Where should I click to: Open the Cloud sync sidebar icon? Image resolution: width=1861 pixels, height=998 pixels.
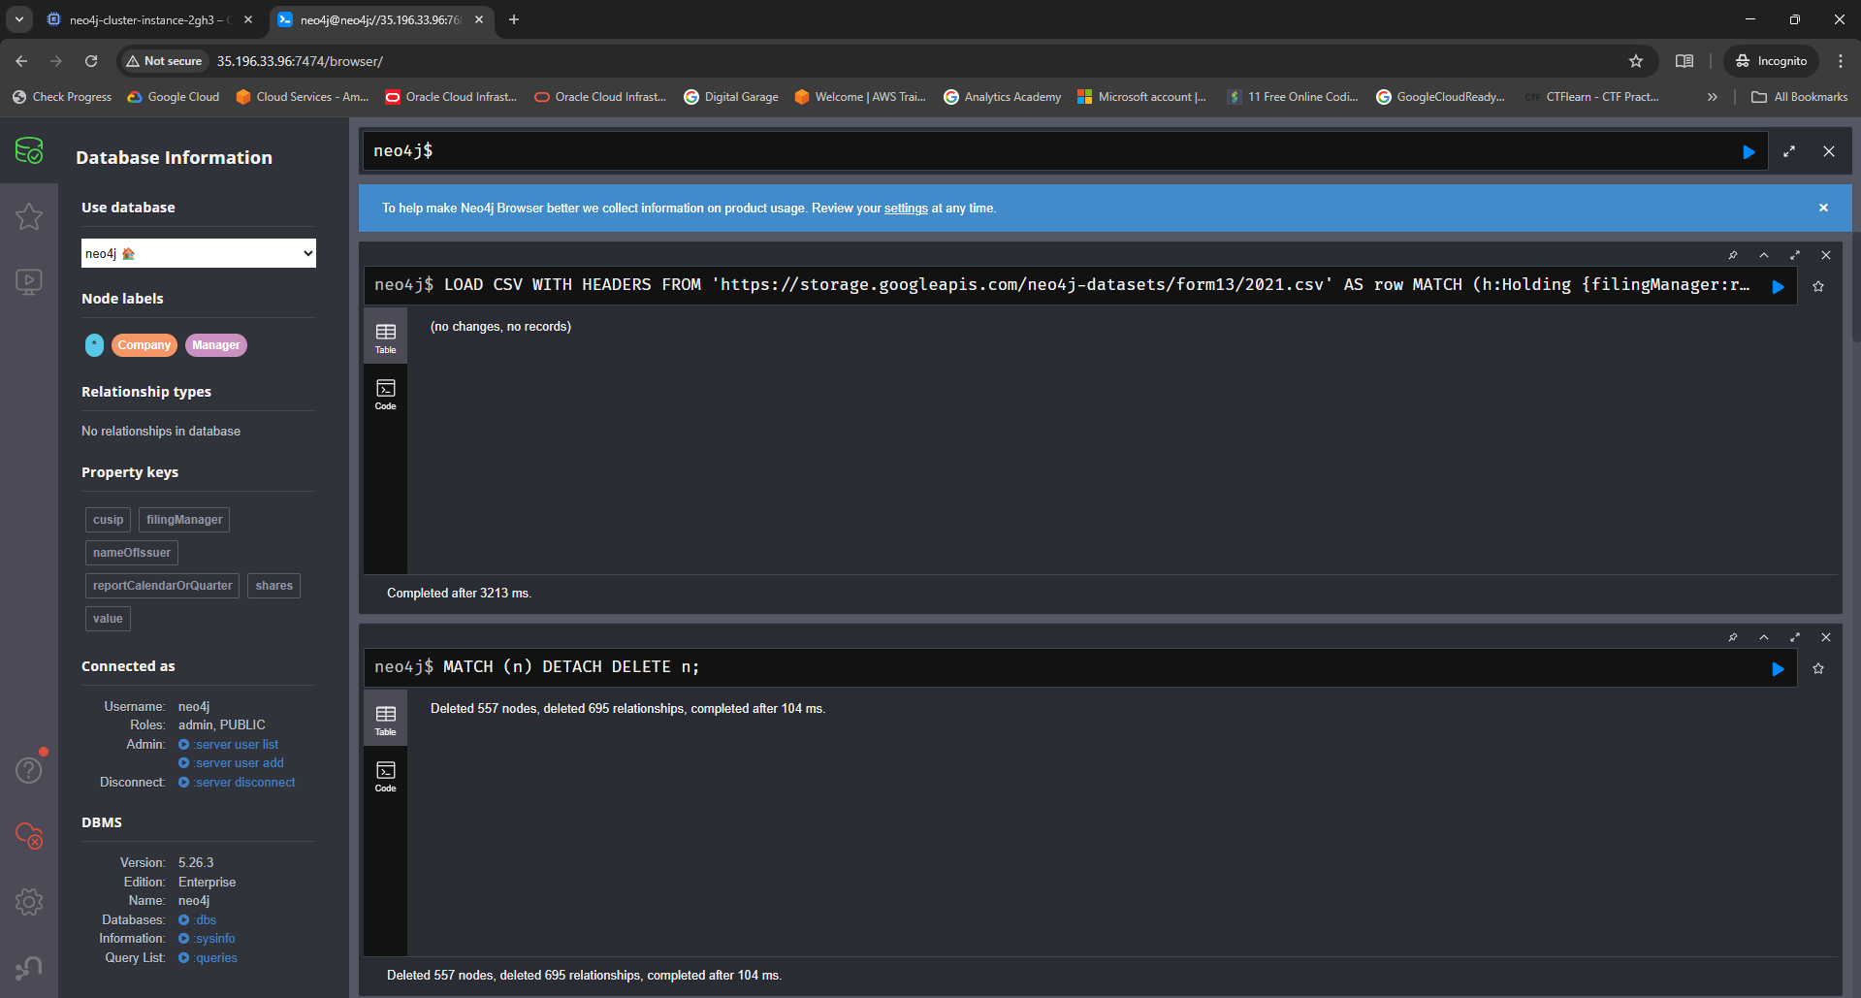29,835
